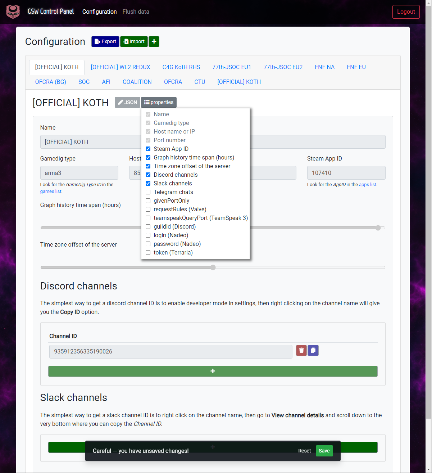Click the green plus icon to add configuration
The image size is (432, 473).
click(x=154, y=41)
